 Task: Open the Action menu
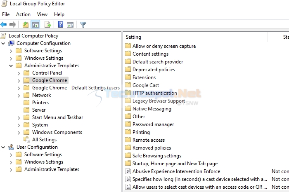point(23,14)
